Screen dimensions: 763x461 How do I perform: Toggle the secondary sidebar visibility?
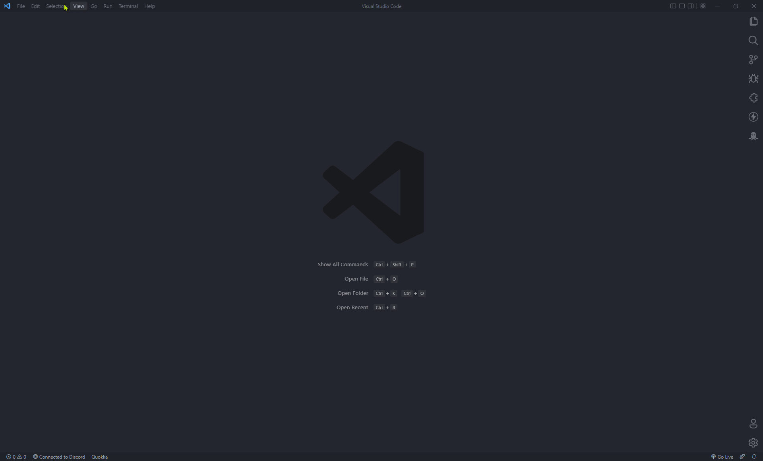[691, 6]
